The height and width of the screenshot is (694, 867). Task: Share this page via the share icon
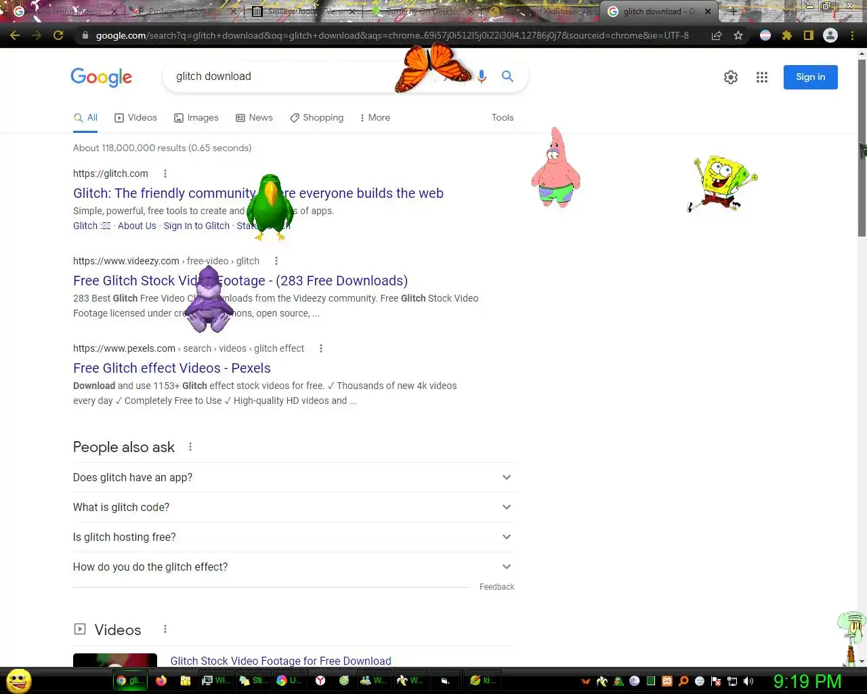pyautogui.click(x=716, y=35)
